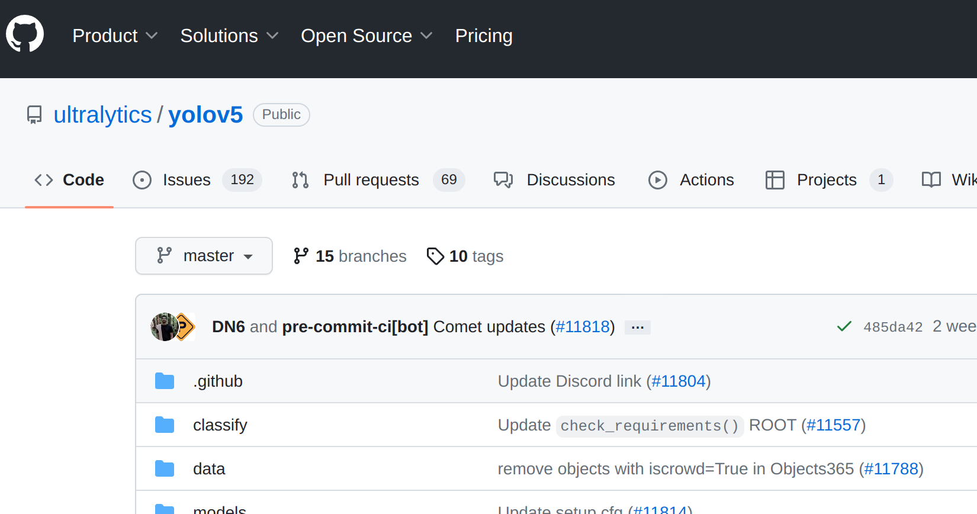Click the 2 weeks ago commit timestamp
Image resolution: width=977 pixels, height=514 pixels.
954,326
